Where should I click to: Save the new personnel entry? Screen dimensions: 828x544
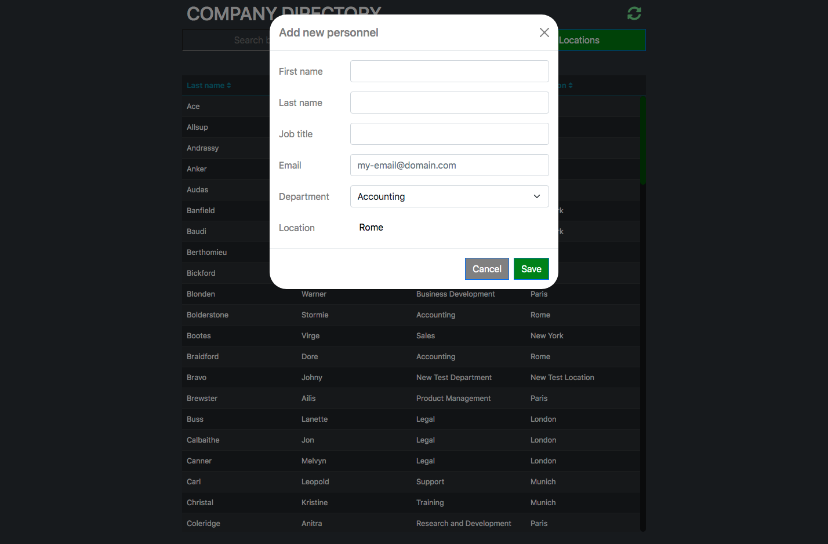coord(531,269)
